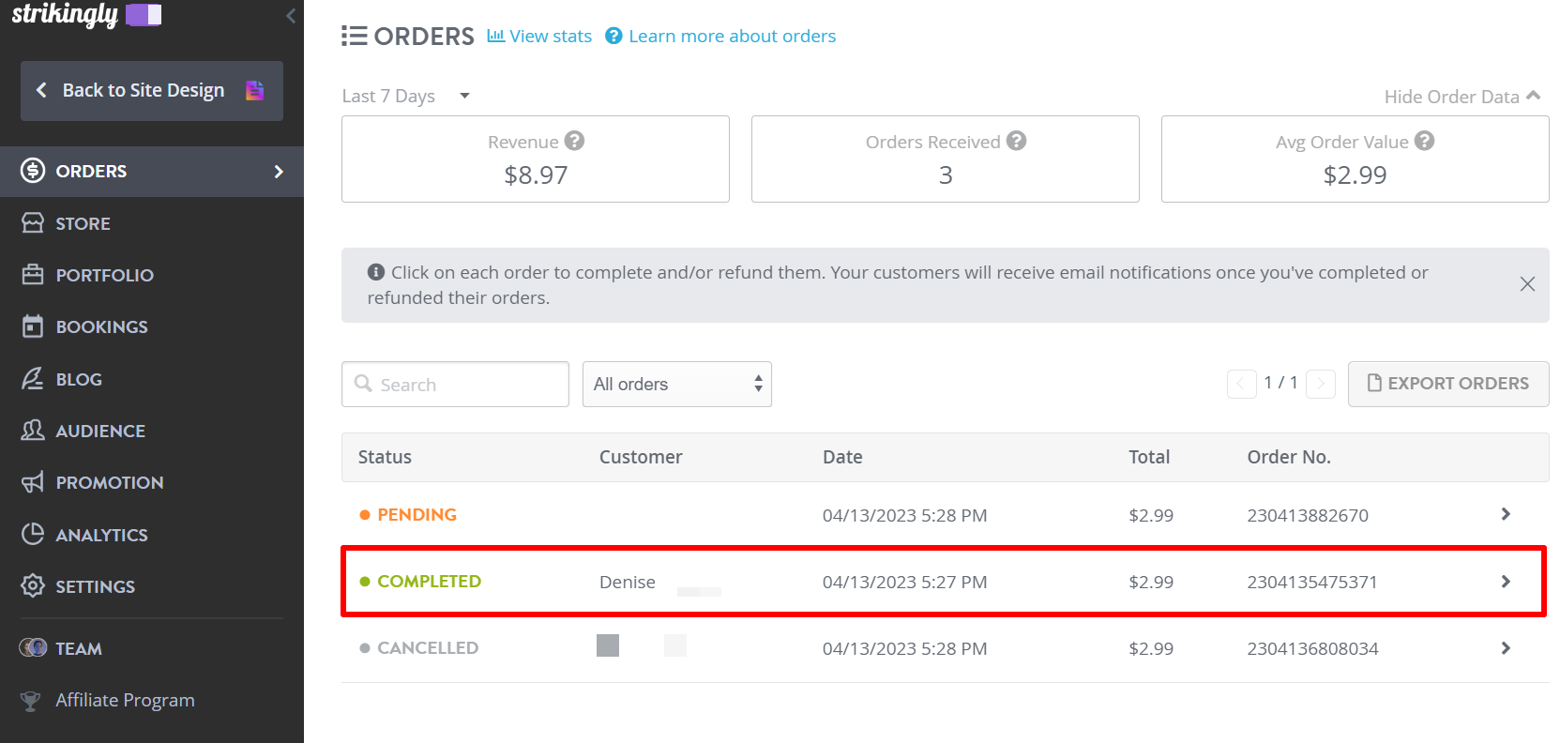Click the Orders Received help icon
The image size is (1560, 743).
1016,141
